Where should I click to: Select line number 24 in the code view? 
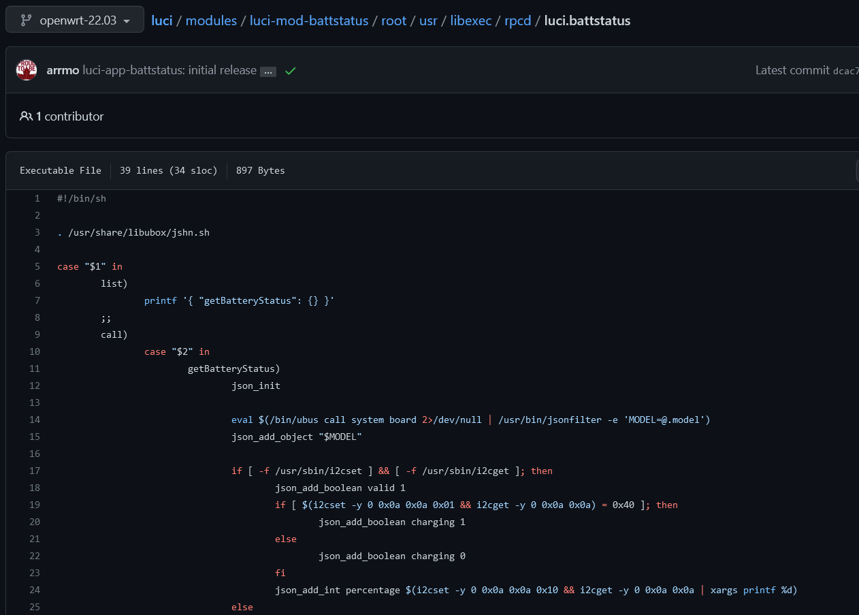coord(35,590)
